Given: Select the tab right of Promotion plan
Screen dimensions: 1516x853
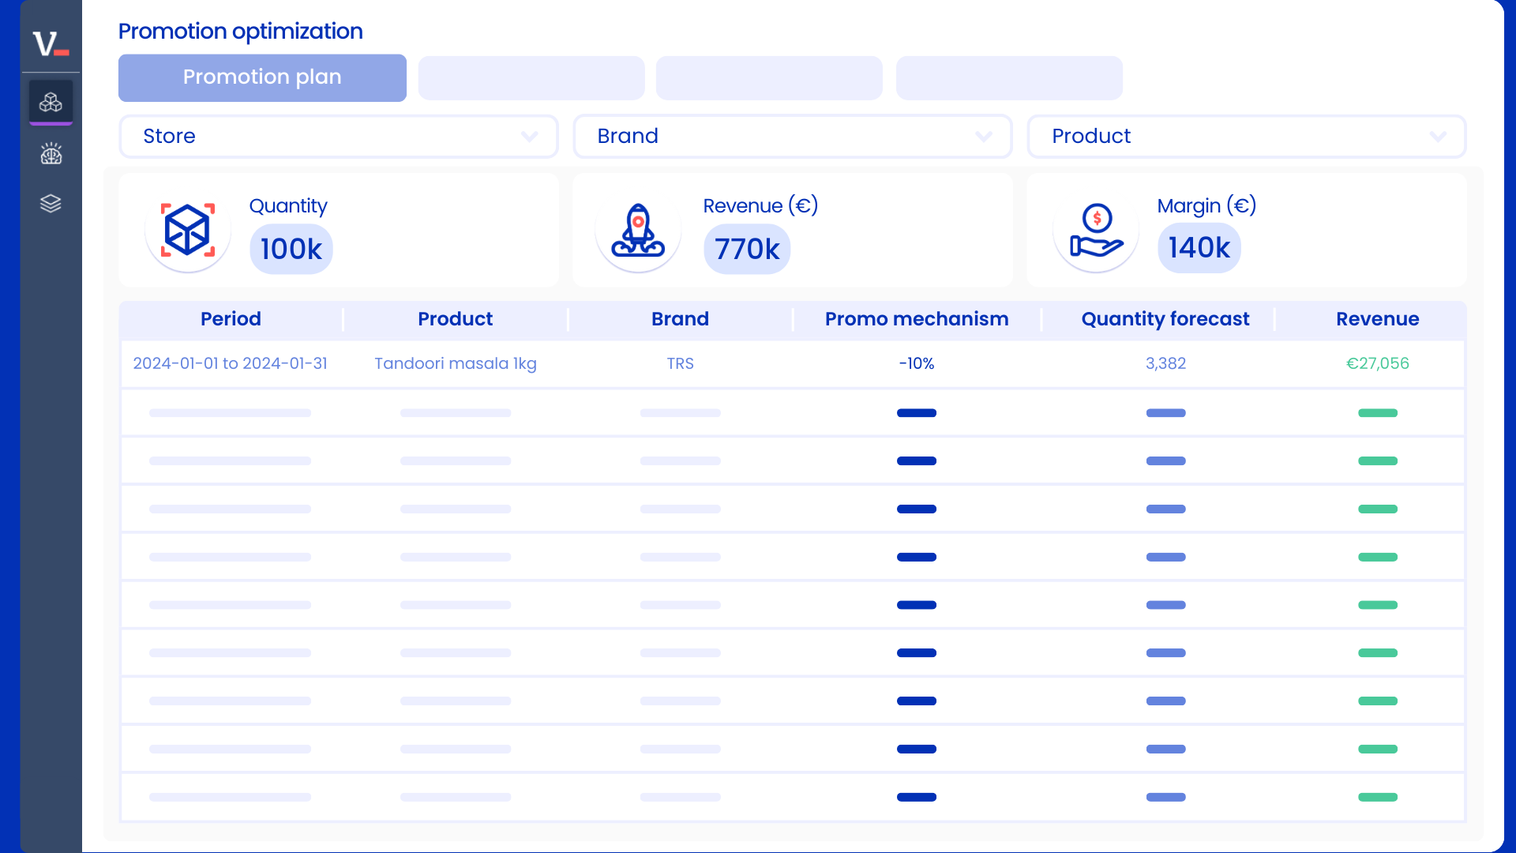Looking at the screenshot, I should click(x=531, y=77).
